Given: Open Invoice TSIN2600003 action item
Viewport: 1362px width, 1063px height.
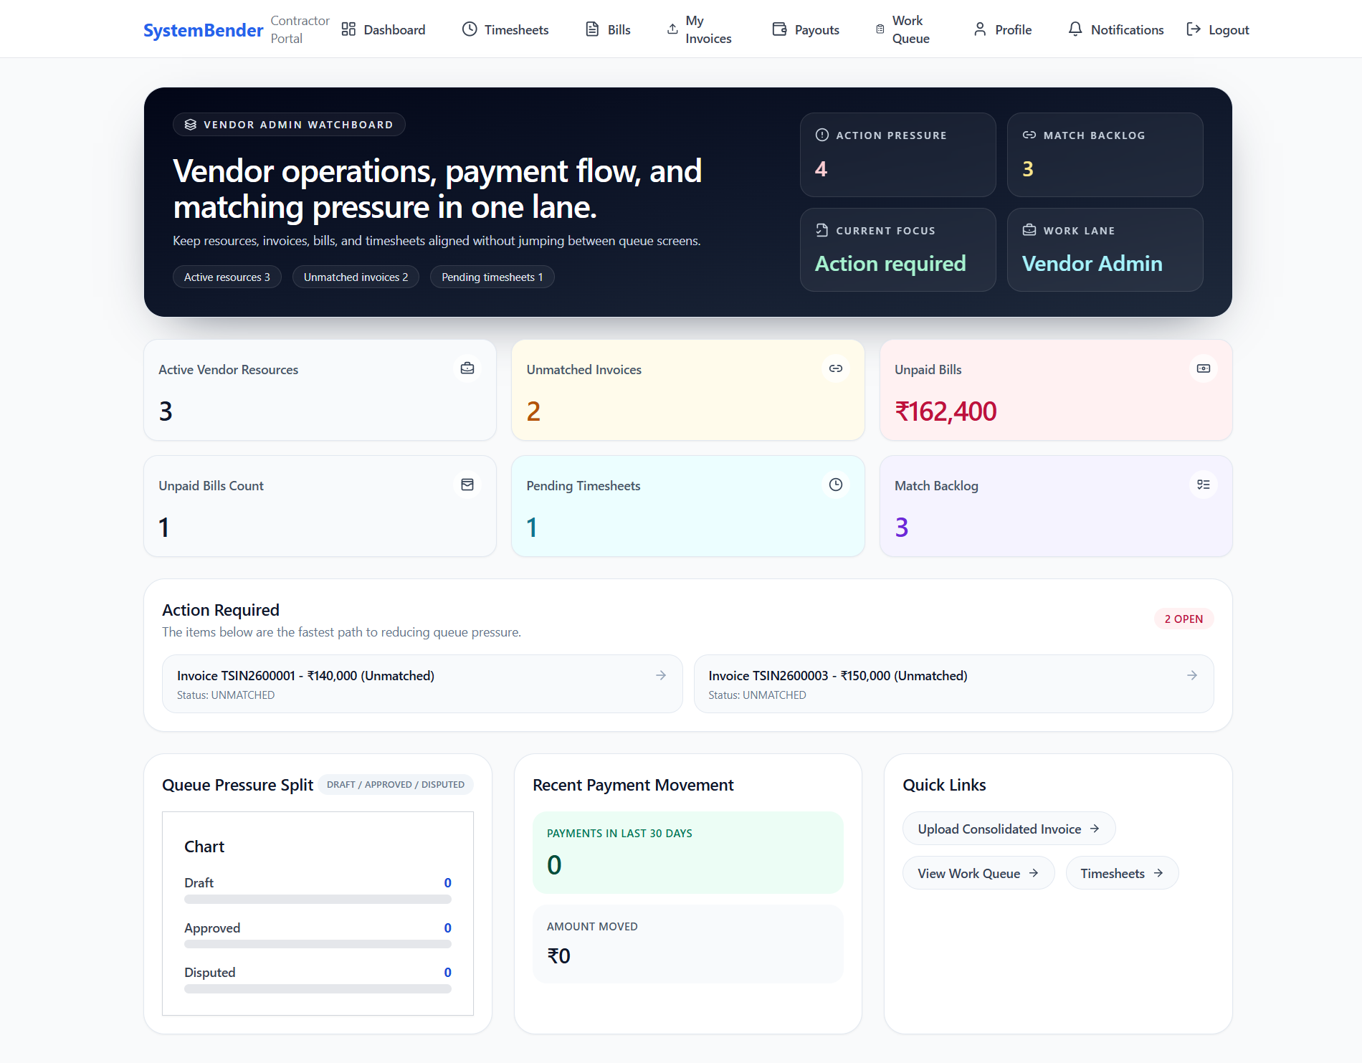Looking at the screenshot, I should click(953, 684).
